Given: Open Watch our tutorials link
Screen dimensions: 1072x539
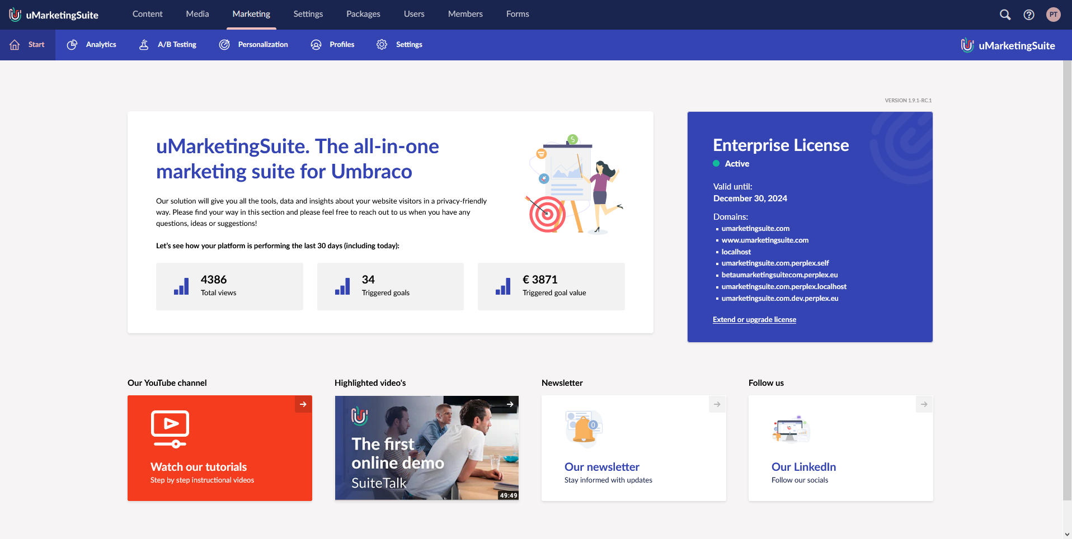Looking at the screenshot, I should click(199, 467).
